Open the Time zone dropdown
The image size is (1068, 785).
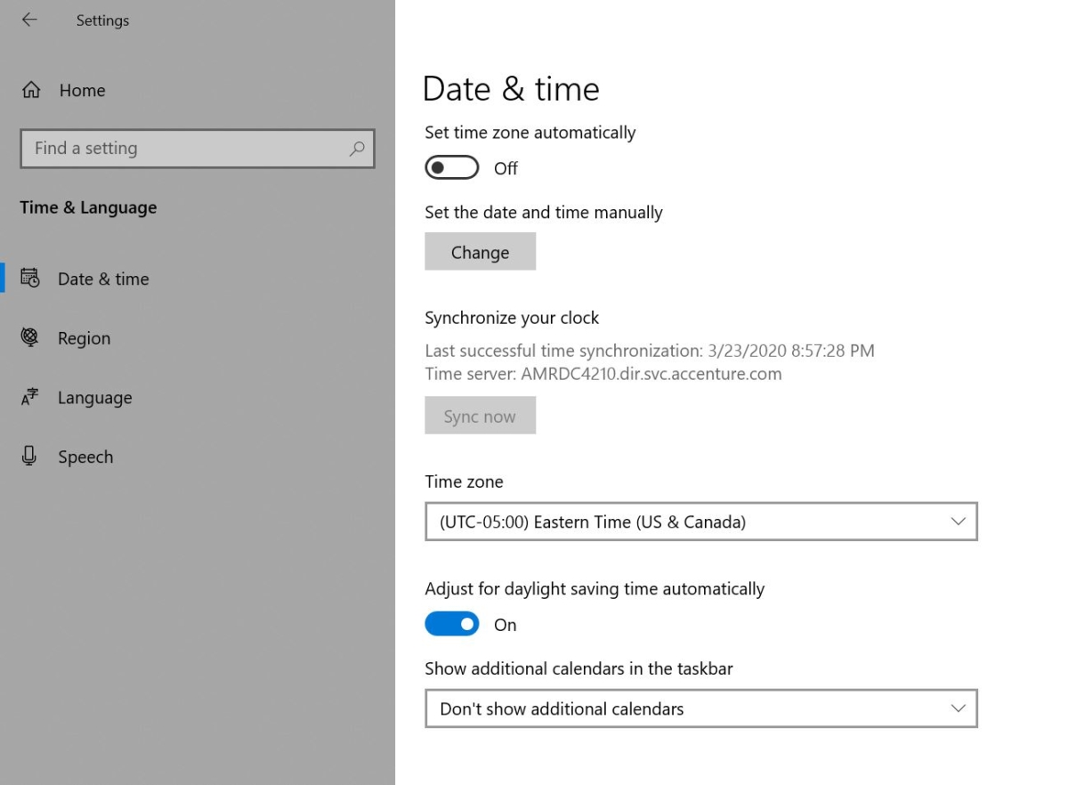tap(701, 522)
